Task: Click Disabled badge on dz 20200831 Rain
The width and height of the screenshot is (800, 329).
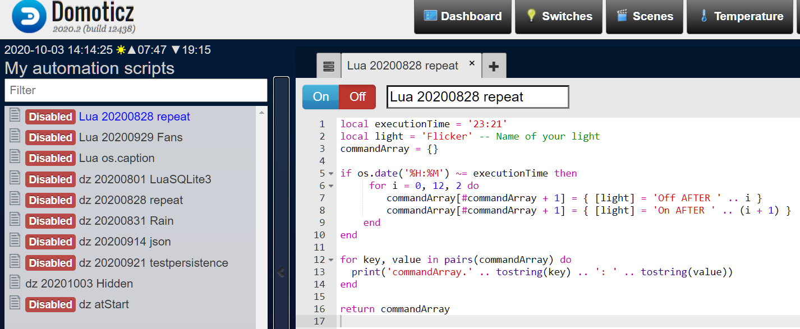Action: pos(50,221)
